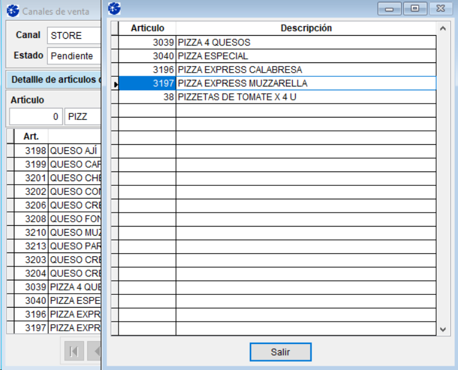
Task: Select PIZZETAS DE TOMATE X 4 U
Action: click(306, 97)
